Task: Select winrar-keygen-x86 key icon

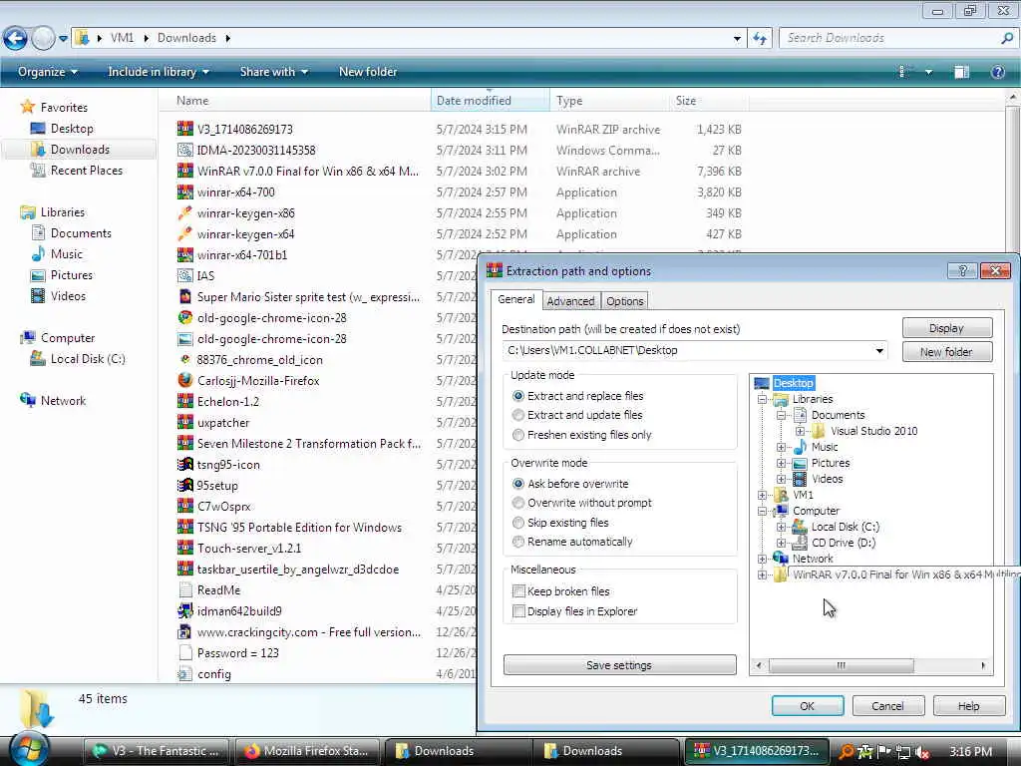Action: click(185, 213)
